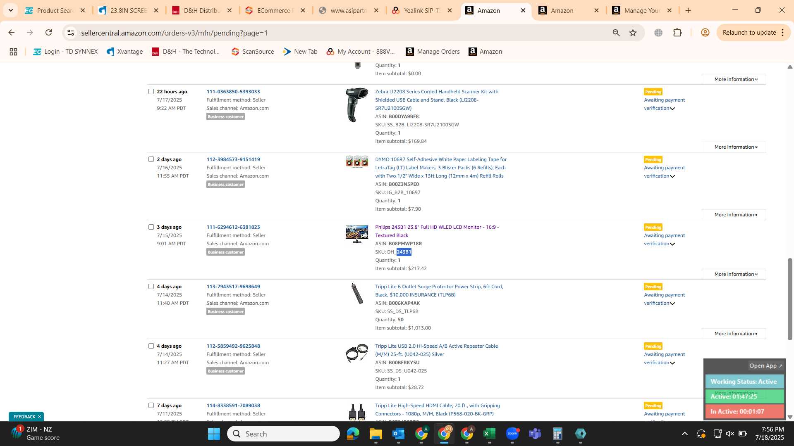This screenshot has height=446, width=794.
Task: Bookmark this page with the star icon
Action: tap(633, 33)
